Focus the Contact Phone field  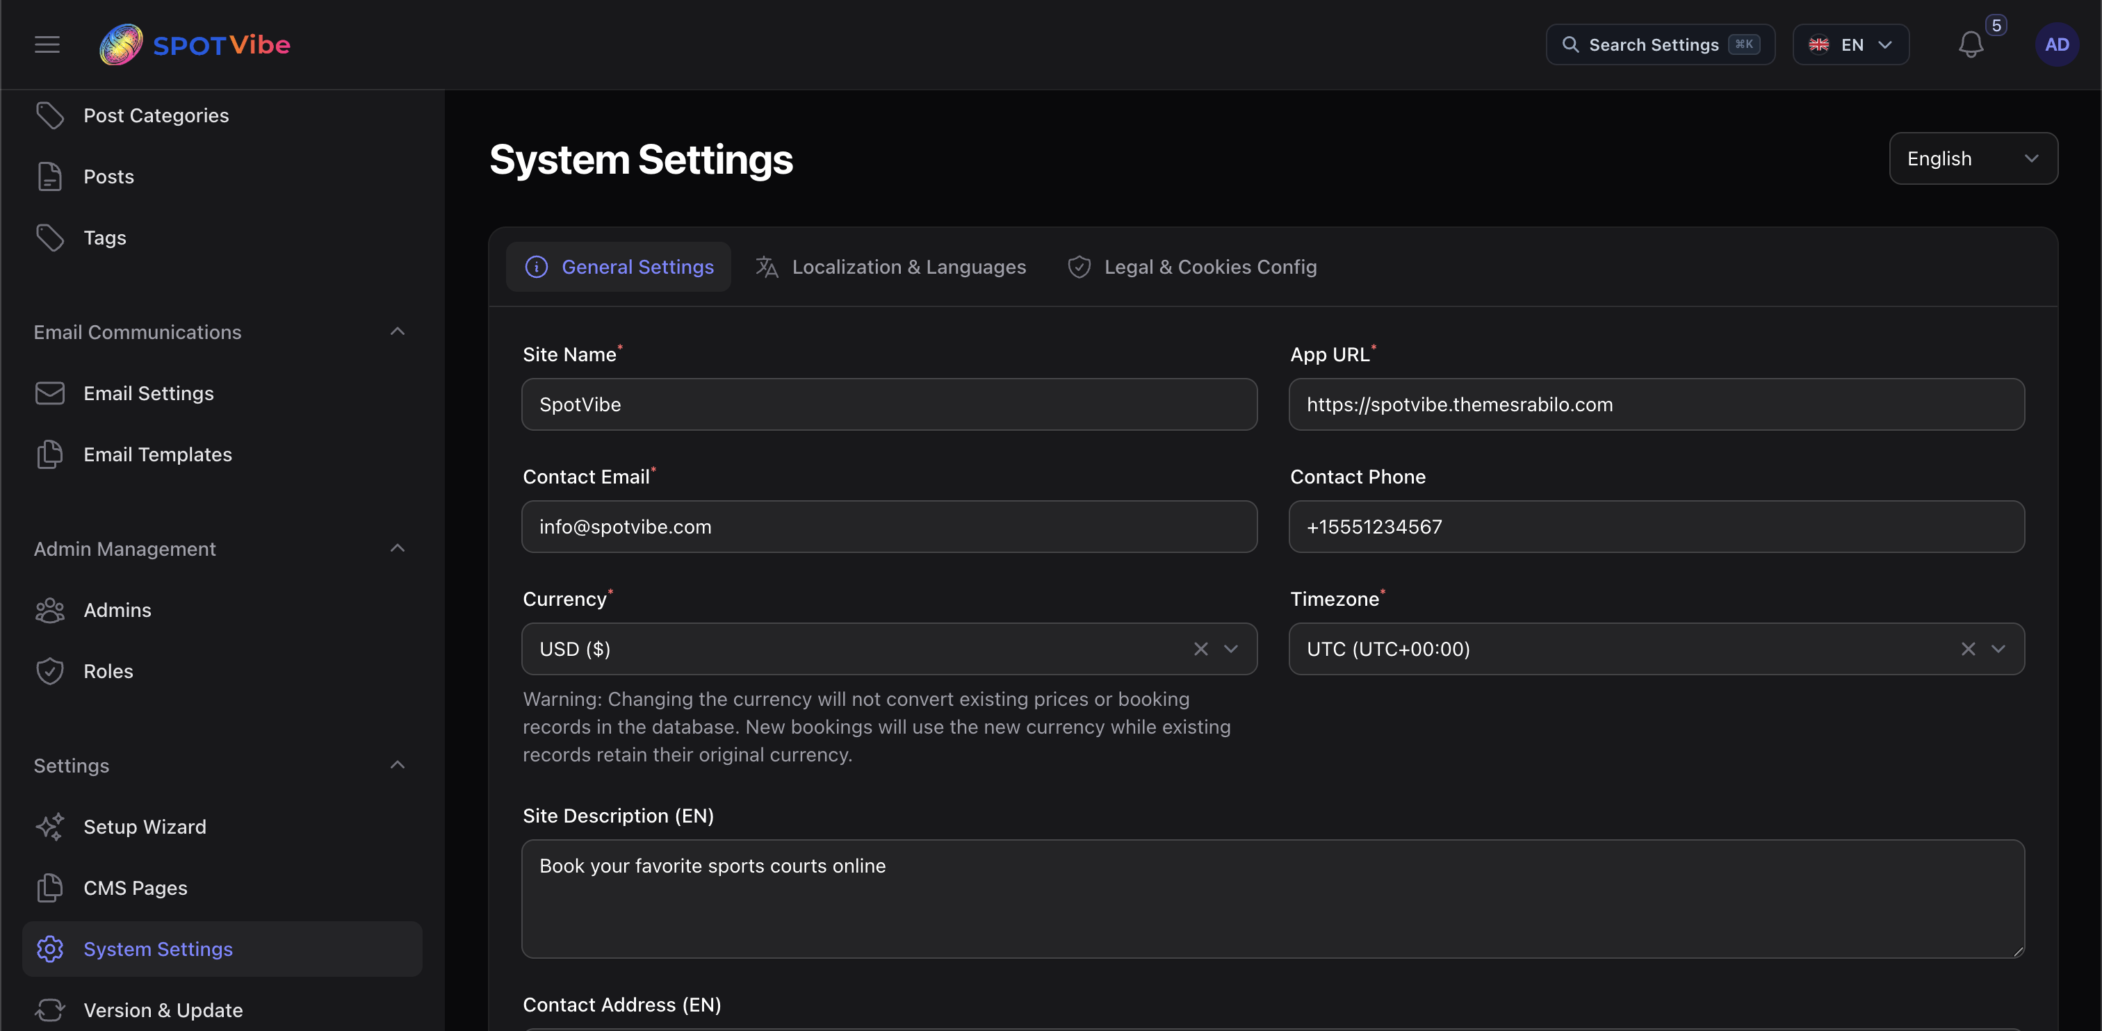pyautogui.click(x=1656, y=527)
